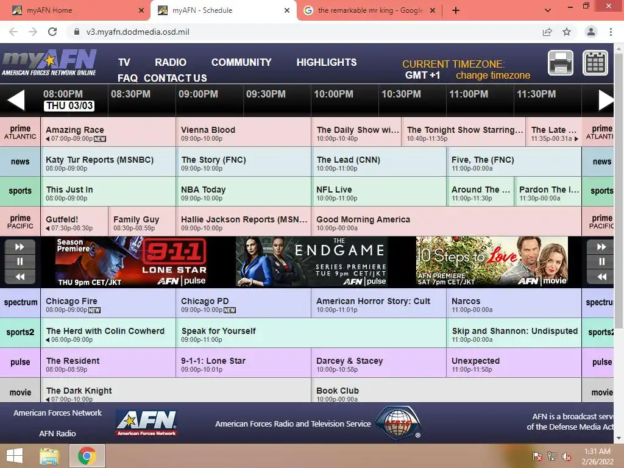Viewport: 624px width, 468px height.
Task: Open the Chicago Fire listing
Action: tap(108, 302)
